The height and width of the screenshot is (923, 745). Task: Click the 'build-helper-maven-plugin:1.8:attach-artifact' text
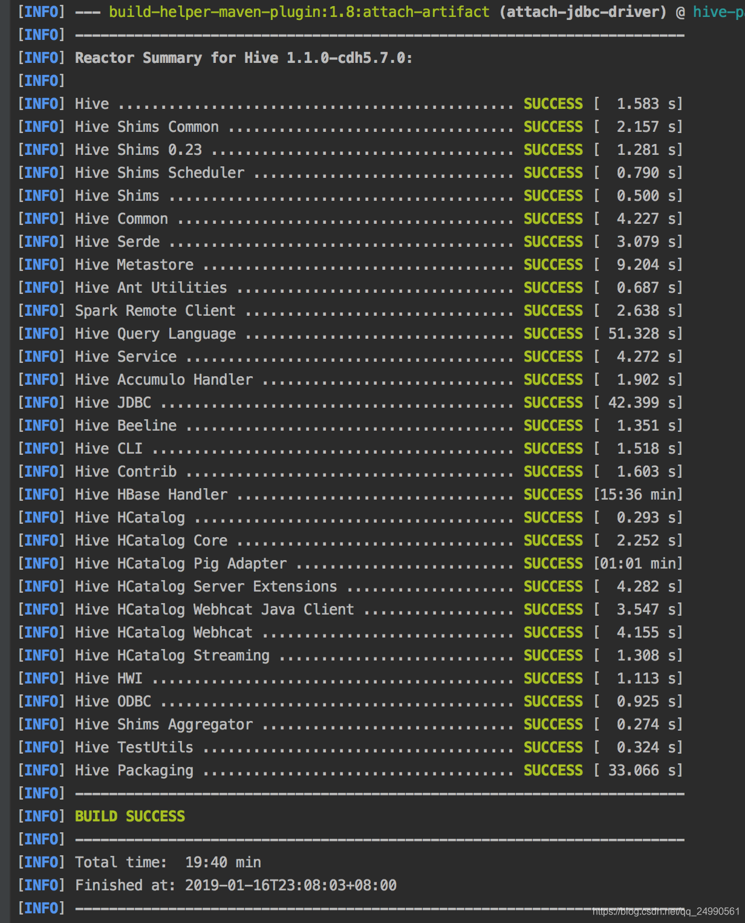(x=299, y=12)
